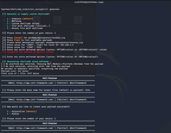The width and height of the screenshot is (171, 133).
Task: Click the option '1 - PyInstaller (default)'
Action: (22, 112)
